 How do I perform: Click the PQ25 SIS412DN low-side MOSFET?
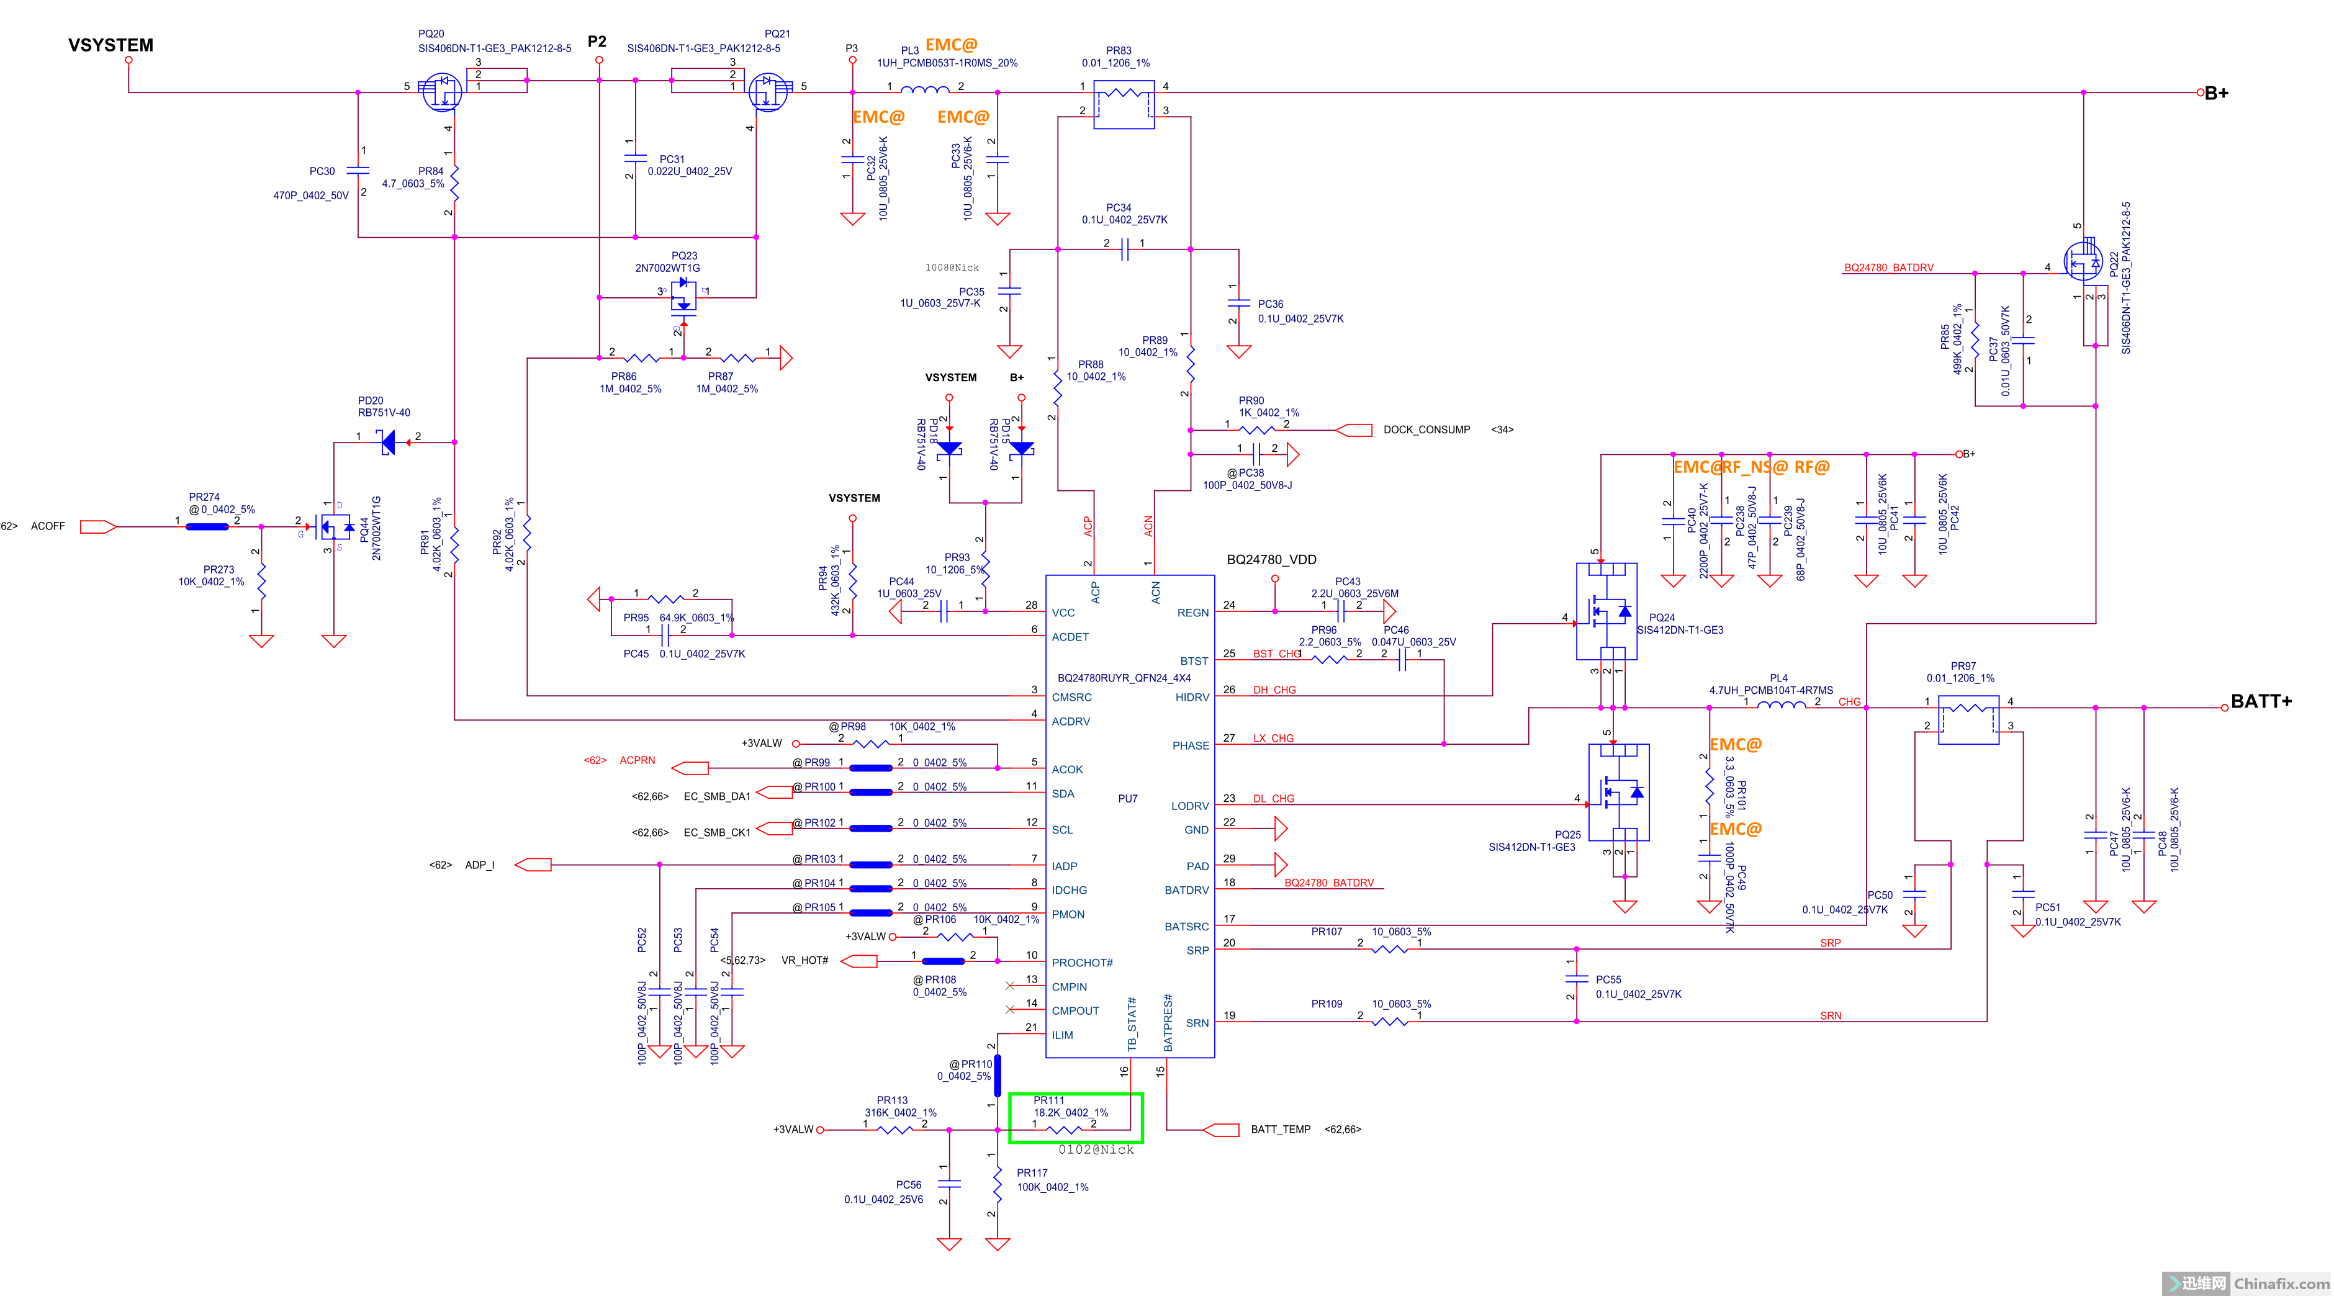[1618, 793]
